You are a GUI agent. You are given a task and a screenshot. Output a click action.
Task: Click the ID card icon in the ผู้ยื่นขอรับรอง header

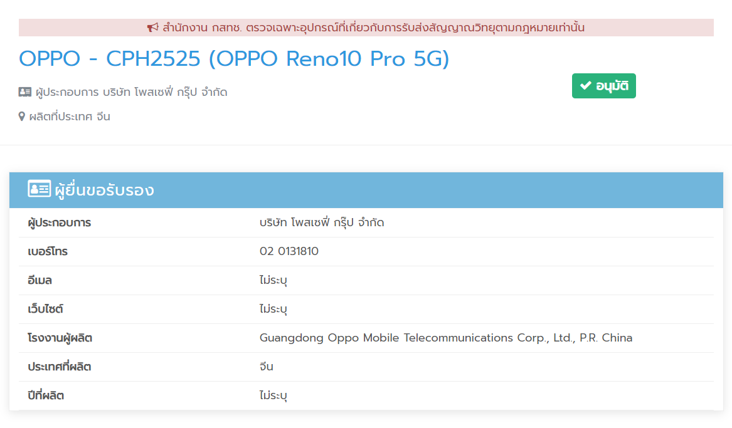(x=39, y=189)
